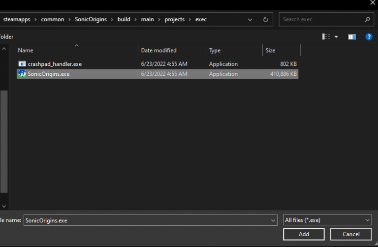The image size is (378, 247).
Task: Click the crashpad_handler.exe file icon
Action: (22, 64)
